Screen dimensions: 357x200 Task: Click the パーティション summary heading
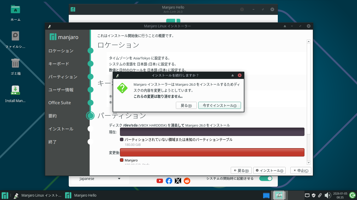click(x=122, y=116)
